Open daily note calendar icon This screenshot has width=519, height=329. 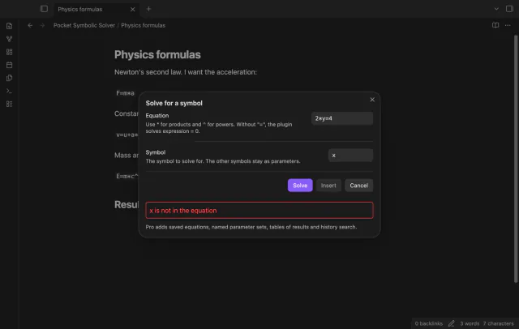[9, 65]
